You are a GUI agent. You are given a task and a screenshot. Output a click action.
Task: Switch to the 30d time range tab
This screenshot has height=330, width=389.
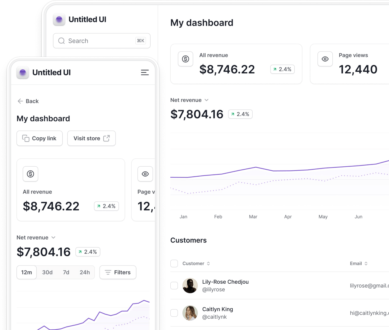tap(47, 272)
